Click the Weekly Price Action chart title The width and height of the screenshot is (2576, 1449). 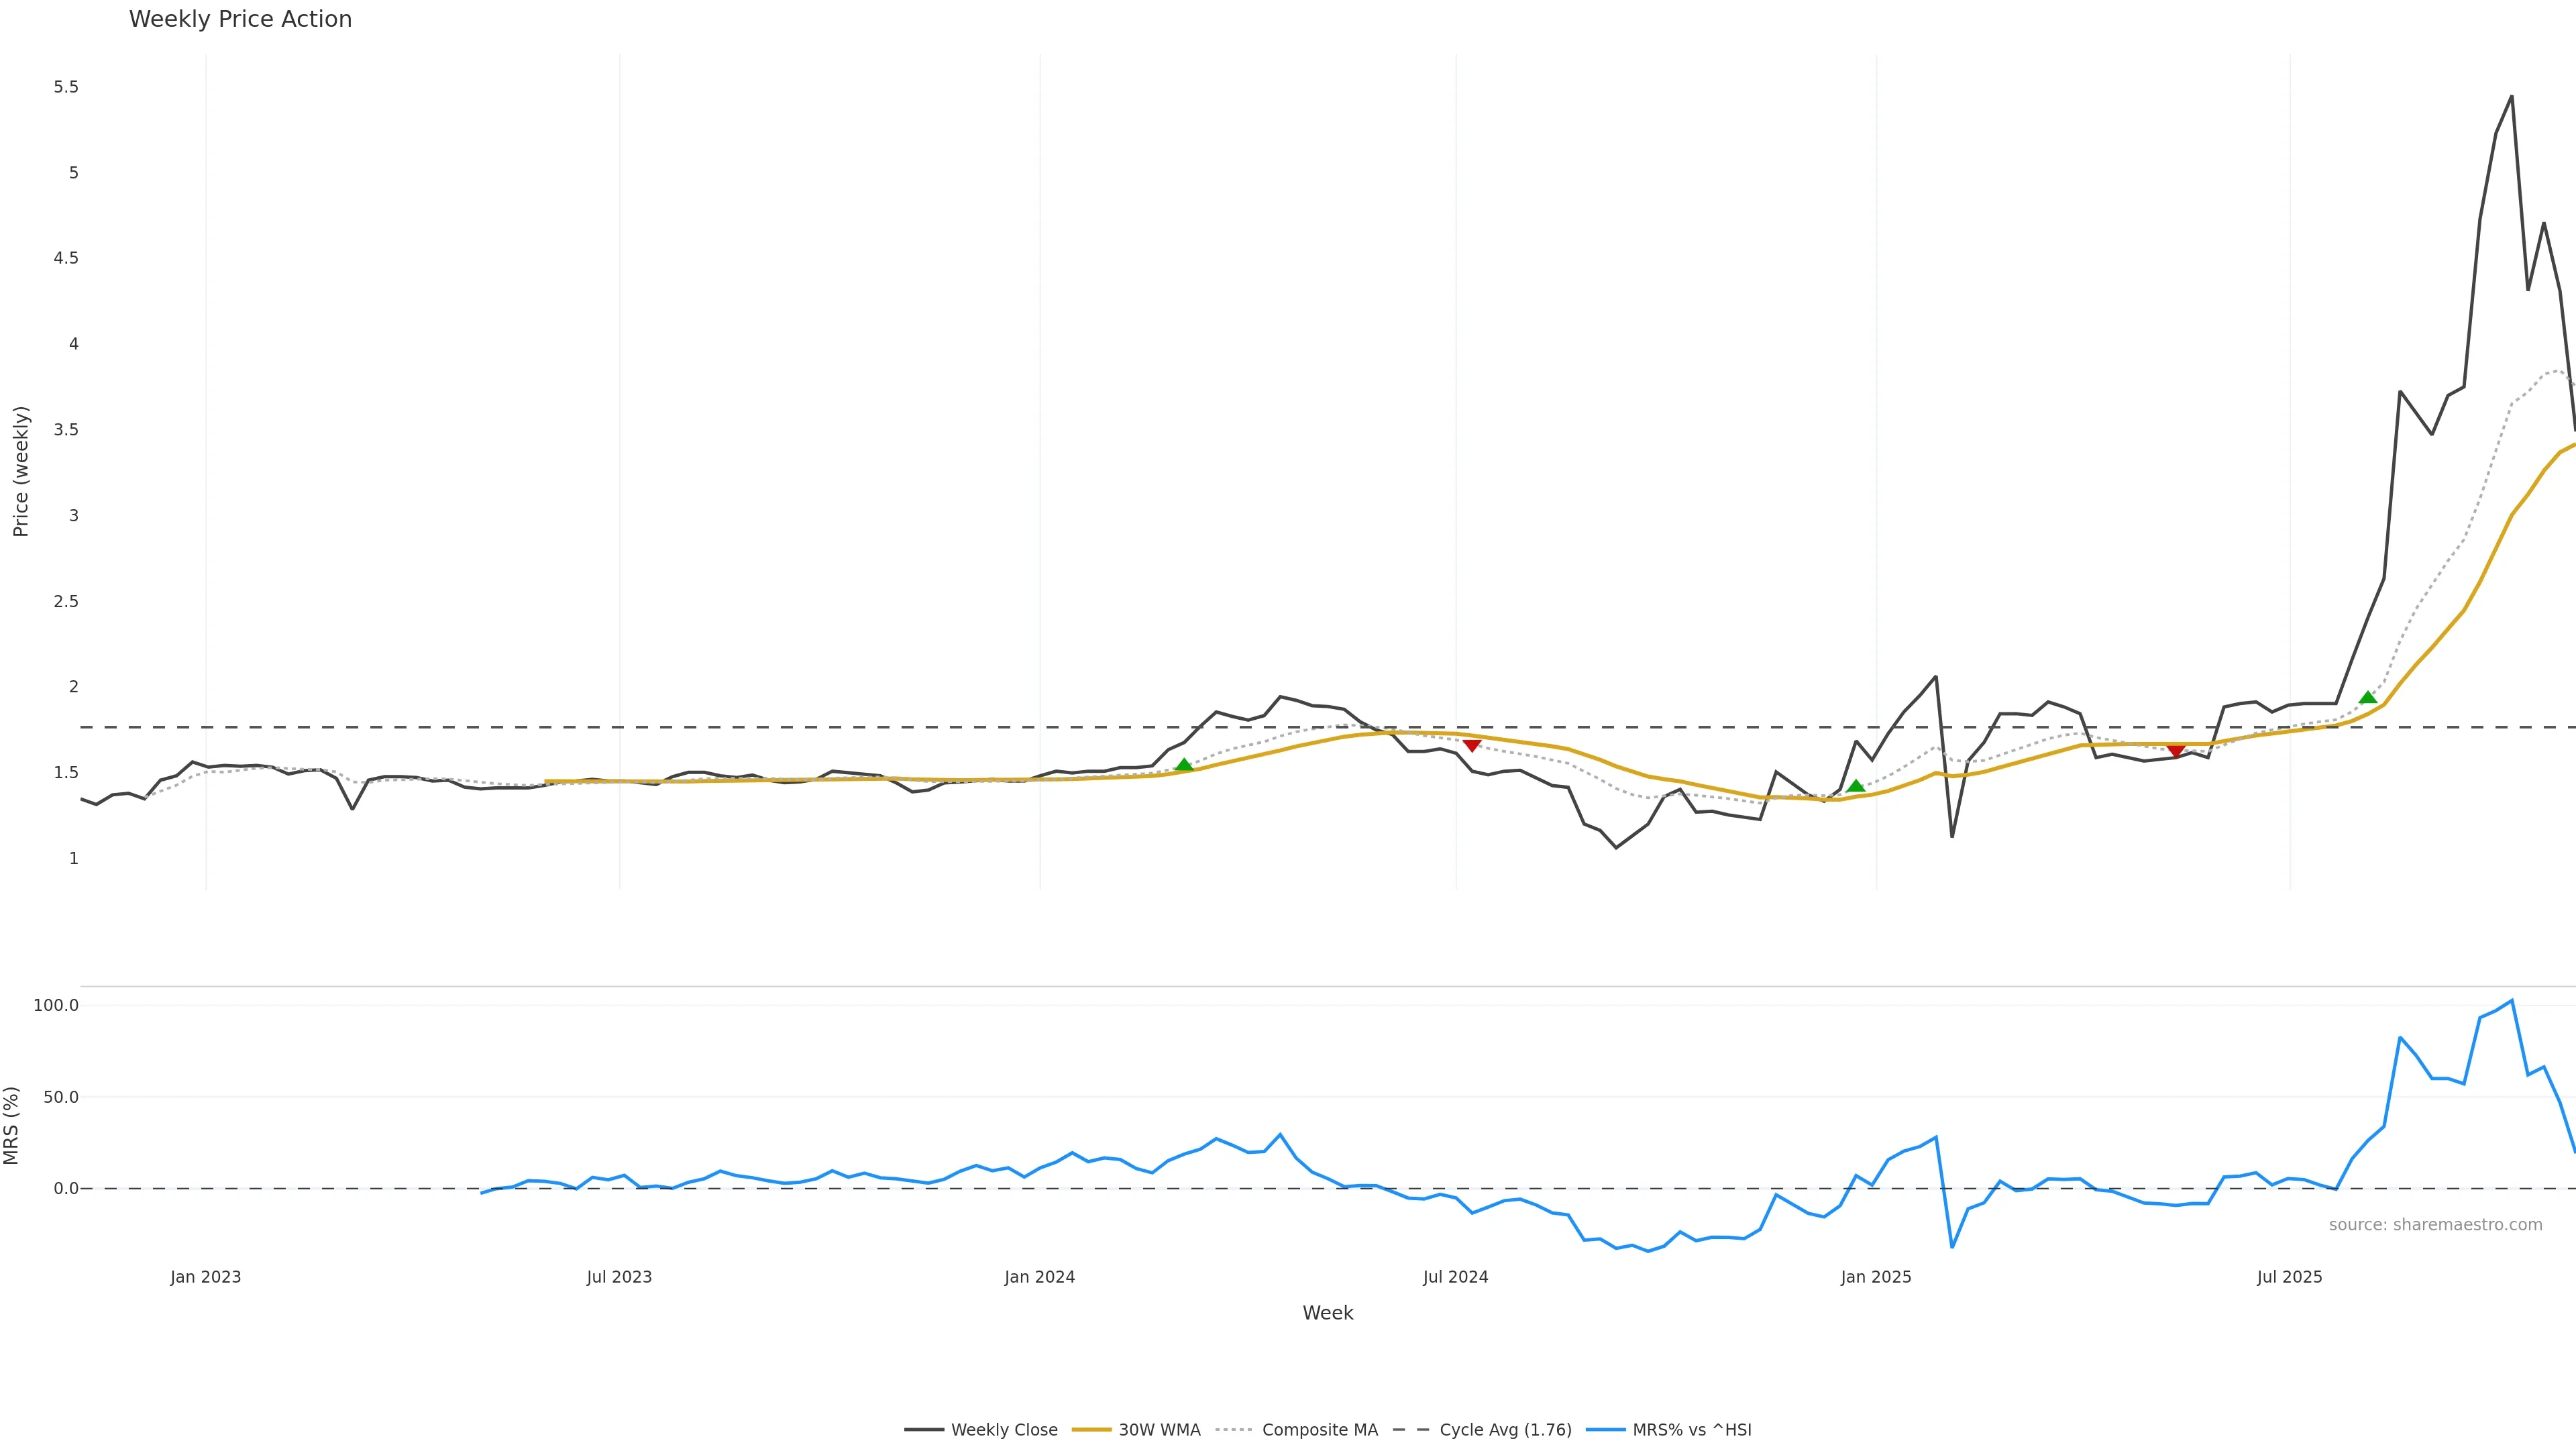(240, 20)
